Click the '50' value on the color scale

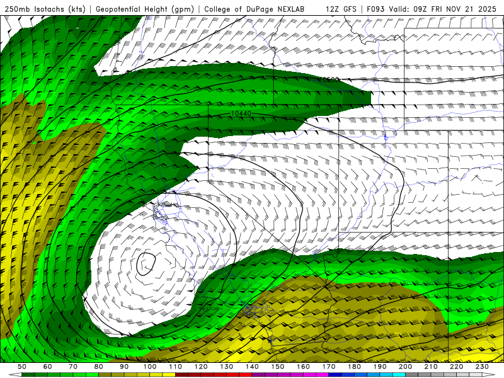pos(22,367)
